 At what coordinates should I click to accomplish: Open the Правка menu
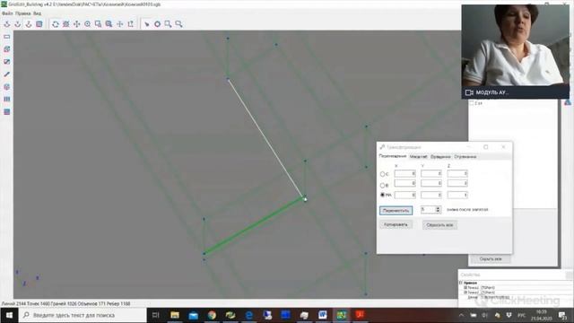(x=23, y=13)
